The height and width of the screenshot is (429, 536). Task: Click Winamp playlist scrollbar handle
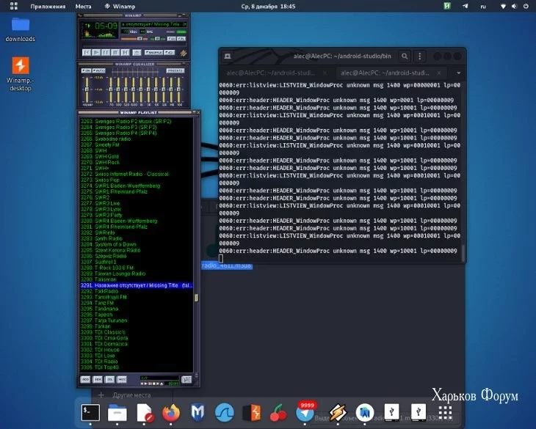pyautogui.click(x=196, y=298)
